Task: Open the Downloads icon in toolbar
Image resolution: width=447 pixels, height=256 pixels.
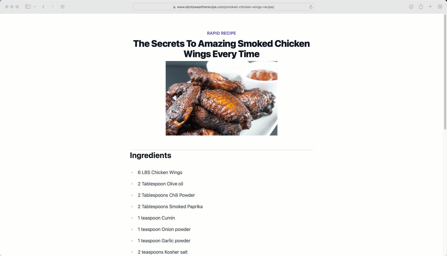Action: click(x=411, y=7)
